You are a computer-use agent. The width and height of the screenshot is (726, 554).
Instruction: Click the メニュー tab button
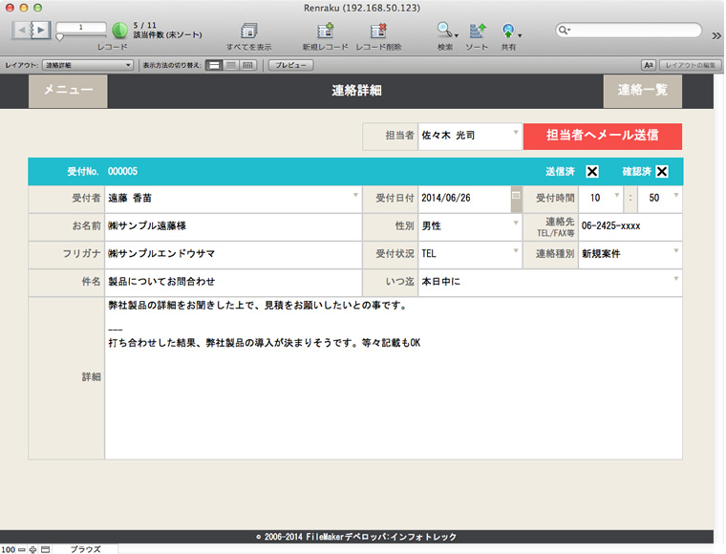pos(68,91)
